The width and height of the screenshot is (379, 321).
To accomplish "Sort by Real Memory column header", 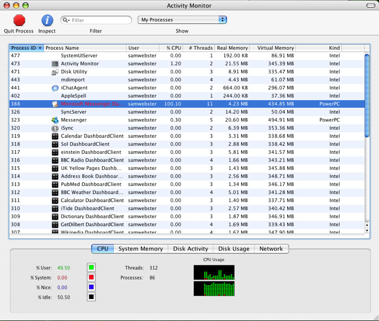I will click(232, 48).
